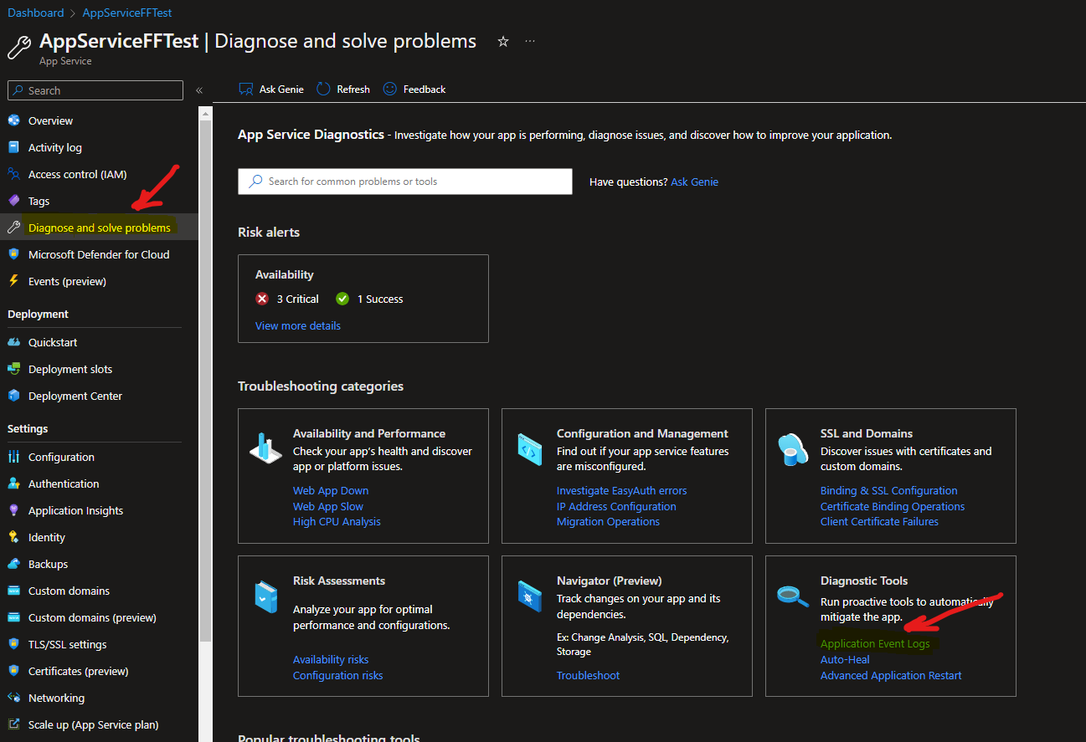Navigate to Dashboard breadcrumb

35,13
